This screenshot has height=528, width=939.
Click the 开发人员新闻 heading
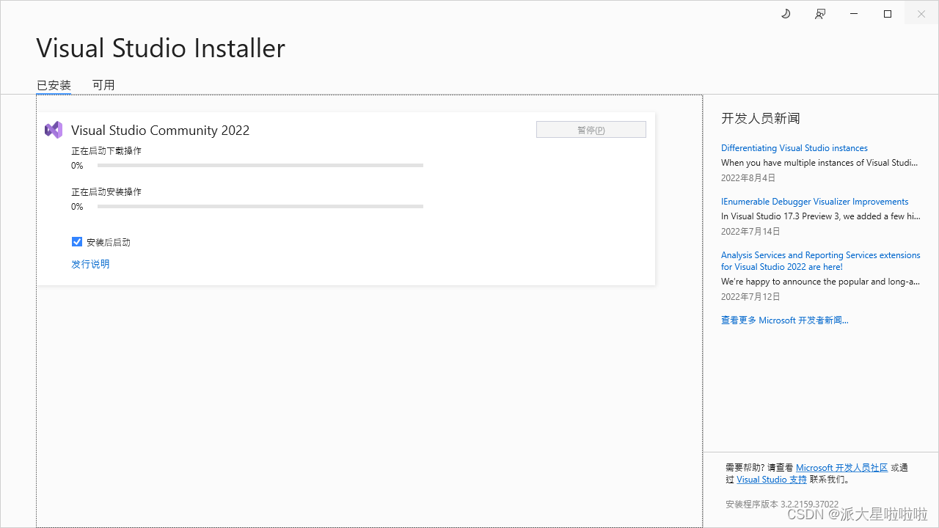[x=761, y=118]
